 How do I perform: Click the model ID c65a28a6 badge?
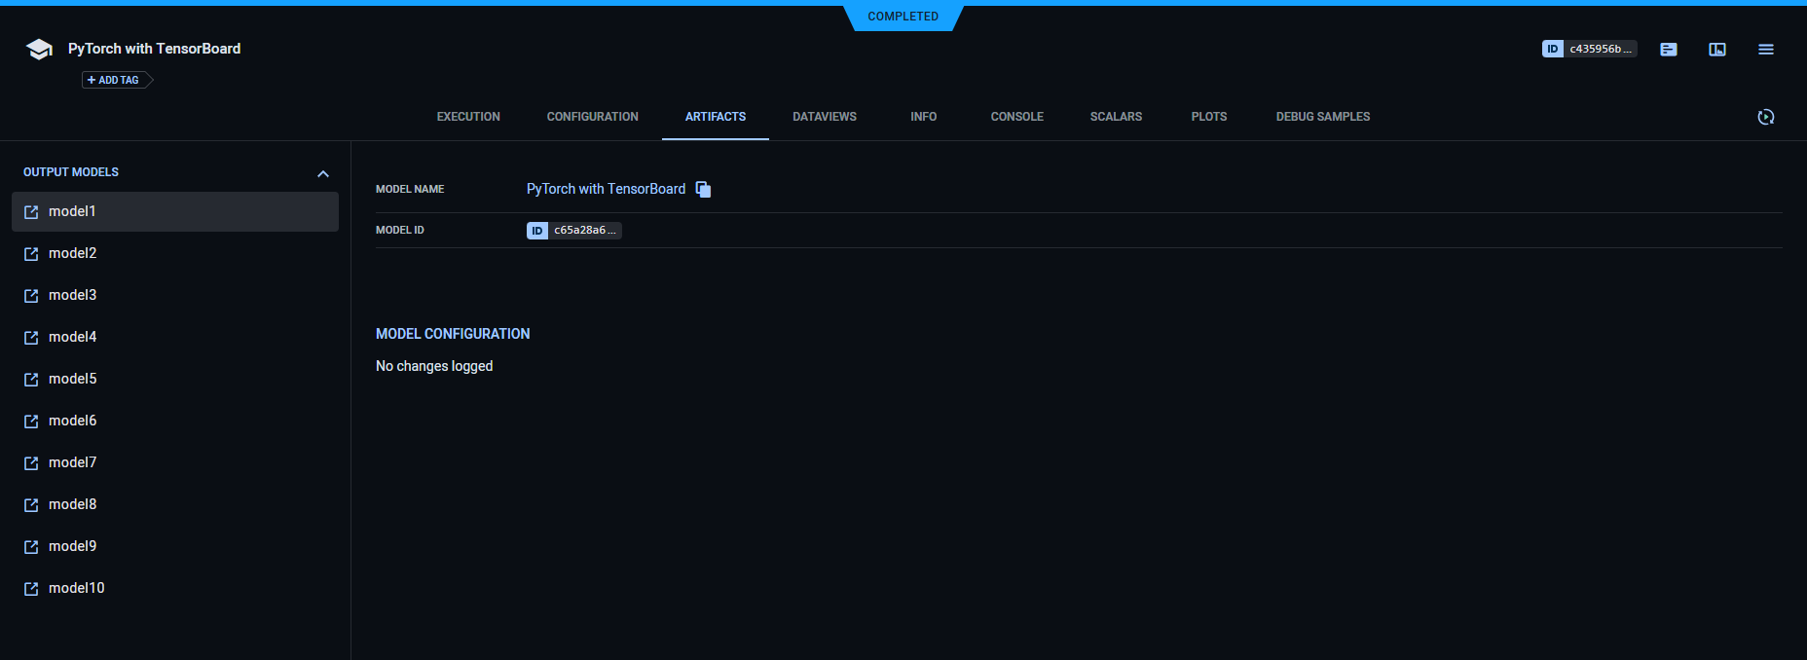tap(573, 231)
